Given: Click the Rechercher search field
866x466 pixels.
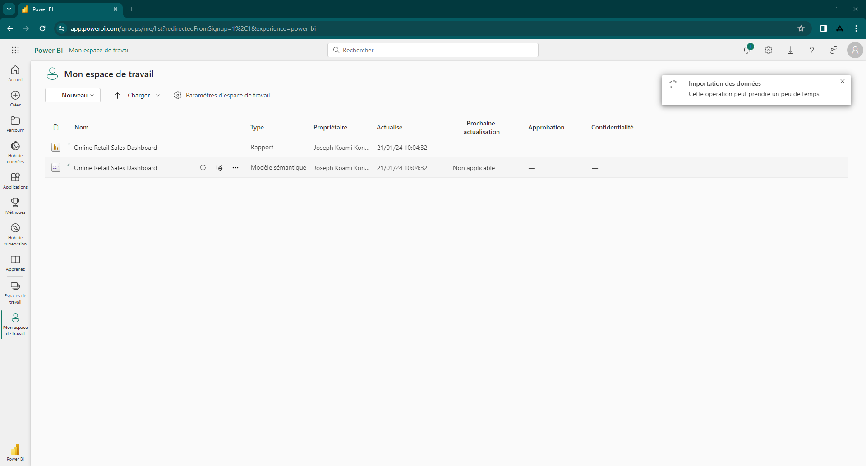Looking at the screenshot, I should tap(433, 50).
